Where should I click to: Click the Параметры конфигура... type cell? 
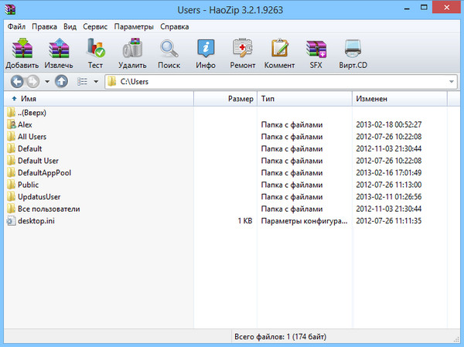(304, 221)
